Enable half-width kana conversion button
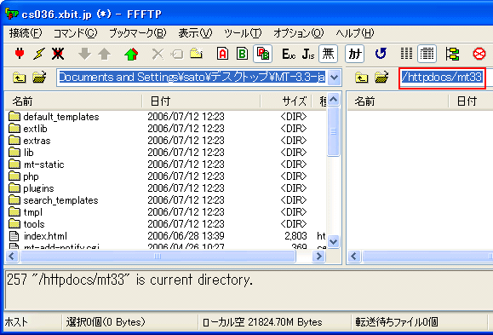This screenshot has width=493, height=335. point(355,54)
